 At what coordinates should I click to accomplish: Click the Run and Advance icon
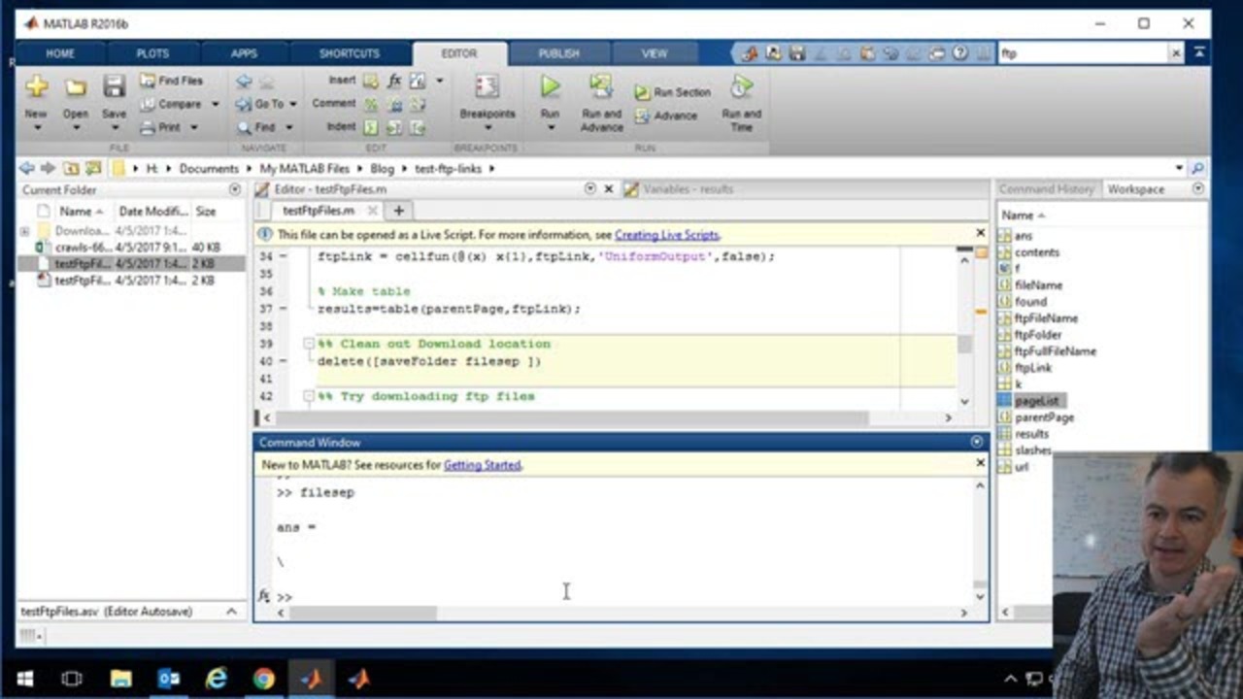point(601,87)
